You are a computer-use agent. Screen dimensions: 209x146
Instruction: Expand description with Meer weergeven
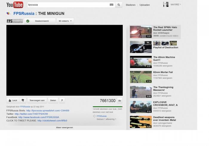64,128
